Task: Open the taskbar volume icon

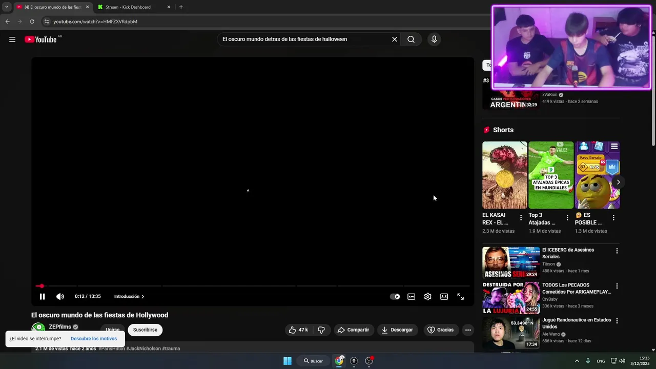Action: (x=622, y=361)
